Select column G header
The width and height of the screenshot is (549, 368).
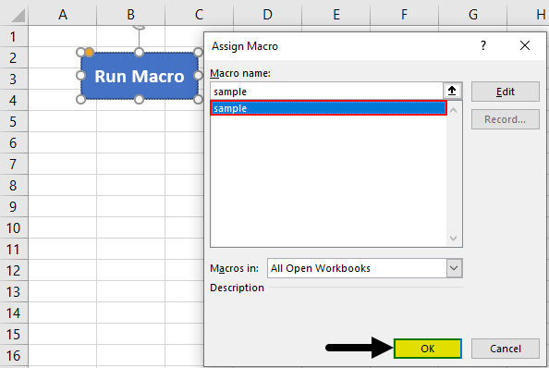click(472, 15)
